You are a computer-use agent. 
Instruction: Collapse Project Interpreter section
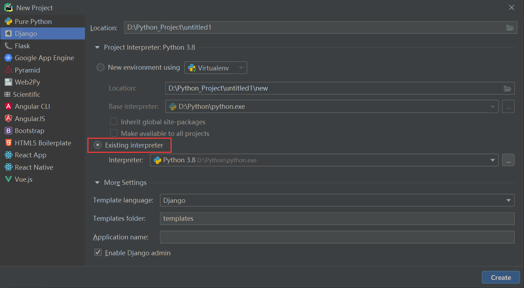[97, 48]
